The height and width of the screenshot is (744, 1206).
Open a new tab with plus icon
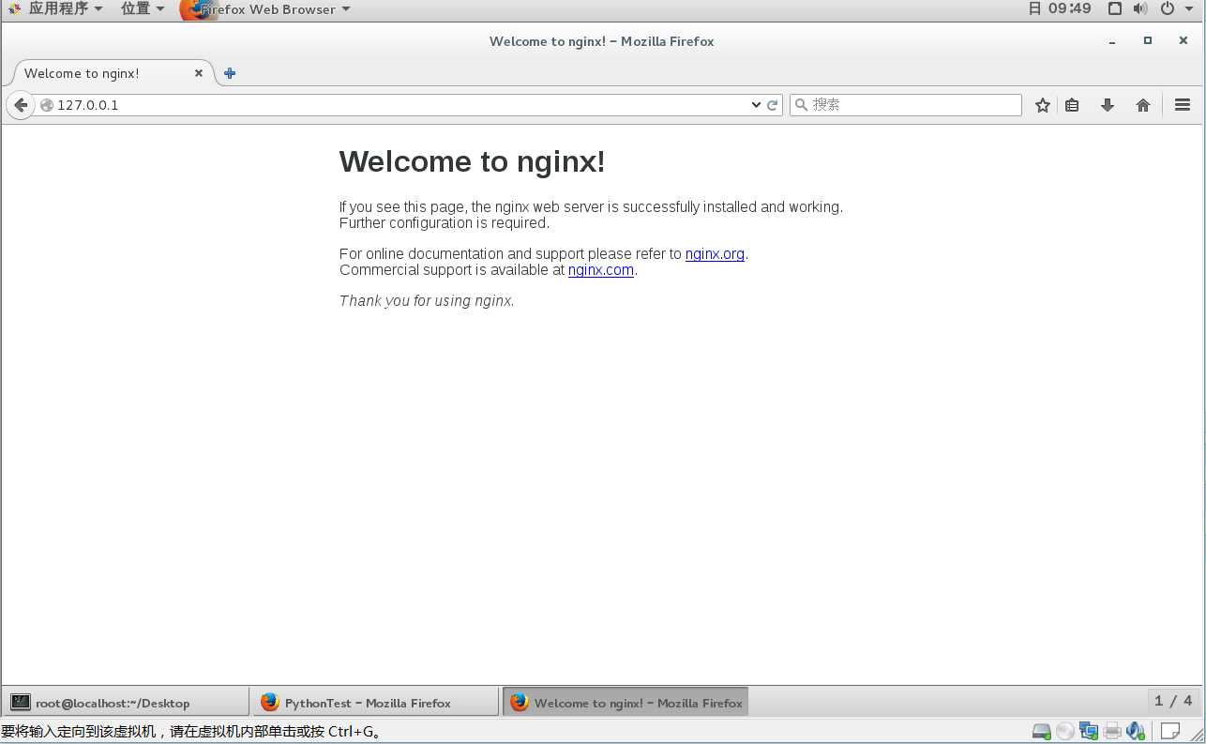pyautogui.click(x=230, y=73)
